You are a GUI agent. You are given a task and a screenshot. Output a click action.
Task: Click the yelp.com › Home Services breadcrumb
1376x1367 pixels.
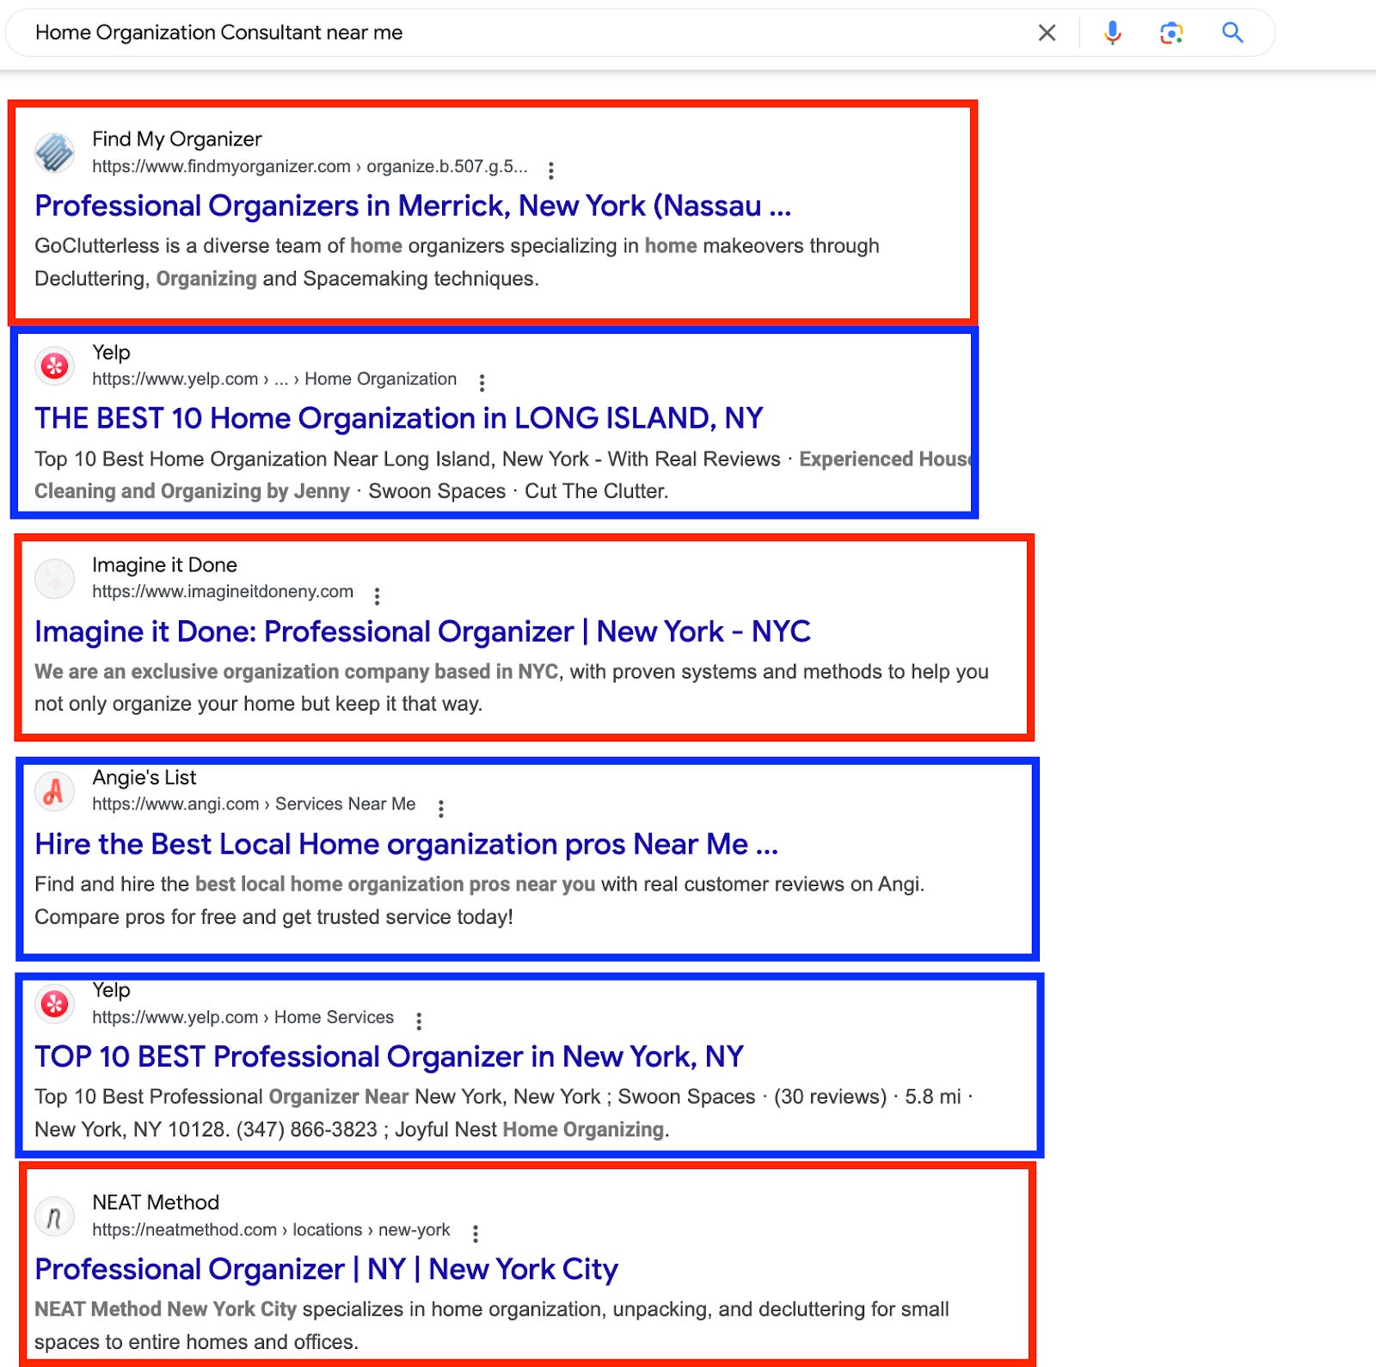click(243, 1018)
